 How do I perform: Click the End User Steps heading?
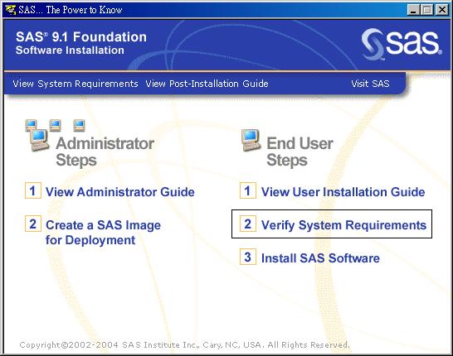(x=300, y=152)
